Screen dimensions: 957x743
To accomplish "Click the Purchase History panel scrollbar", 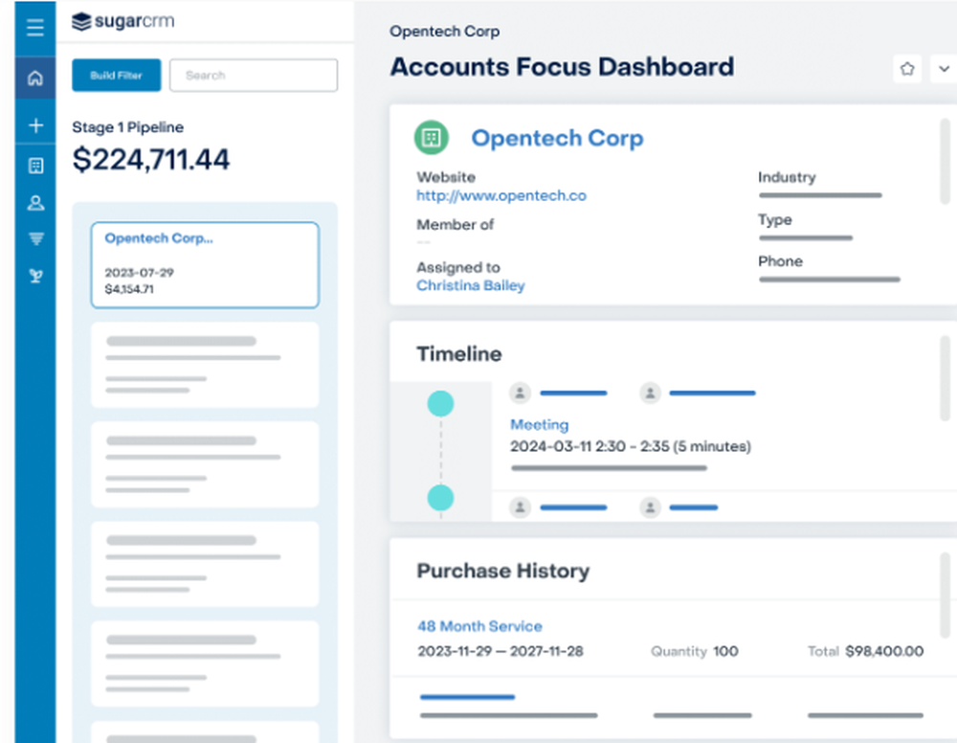I will pos(945,596).
